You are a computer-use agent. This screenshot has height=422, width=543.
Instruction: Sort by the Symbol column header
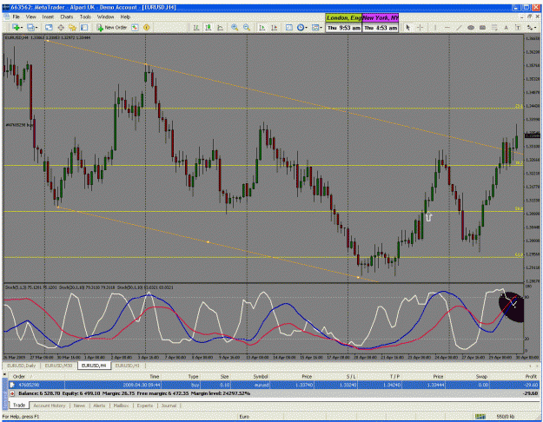261,376
